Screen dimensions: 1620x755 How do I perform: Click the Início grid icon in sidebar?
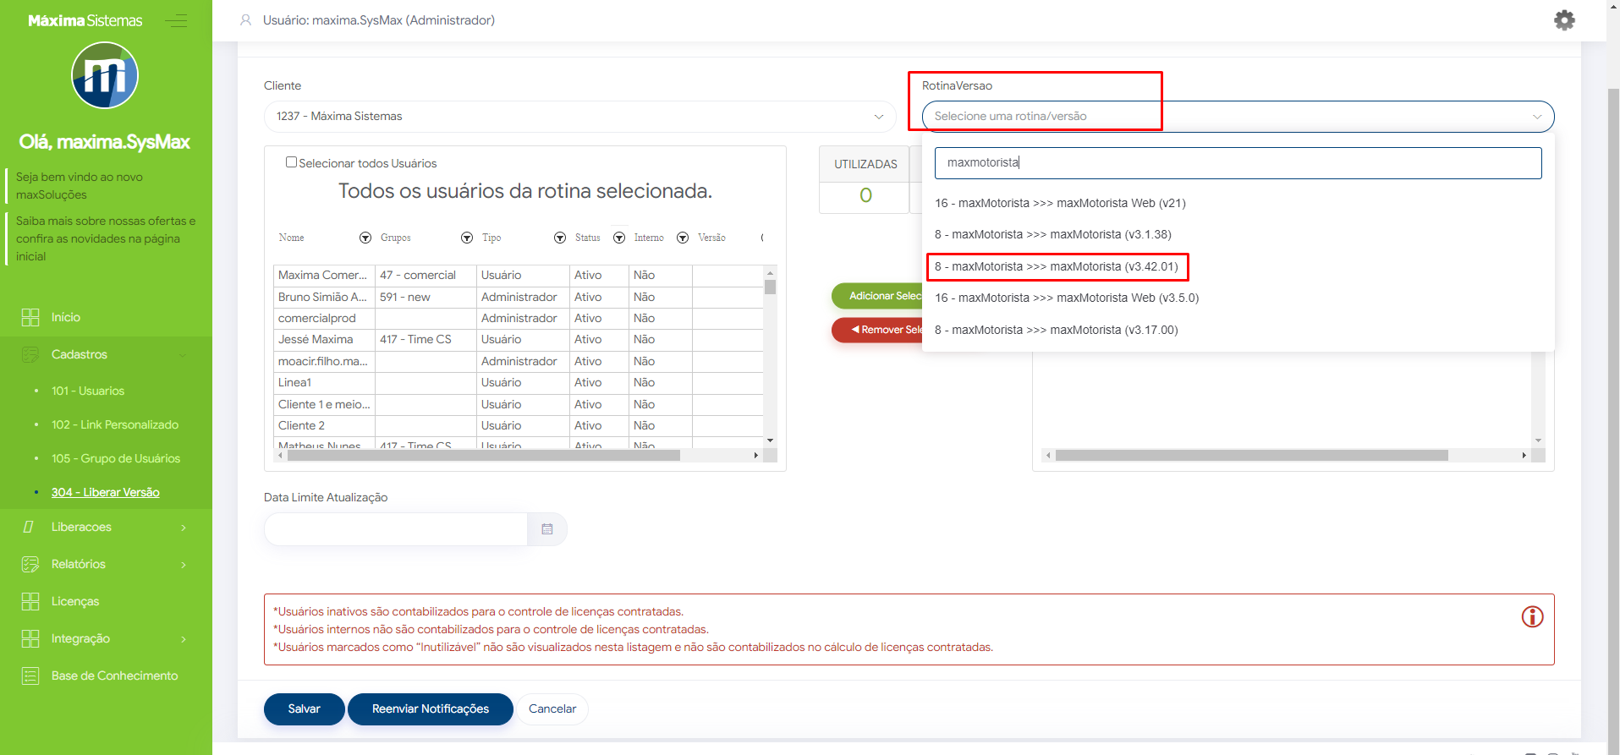click(30, 317)
